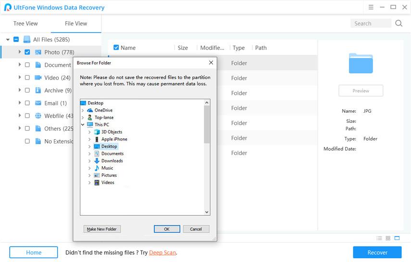Click the Document category icon
This screenshot has width=411, height=262.
(38, 65)
